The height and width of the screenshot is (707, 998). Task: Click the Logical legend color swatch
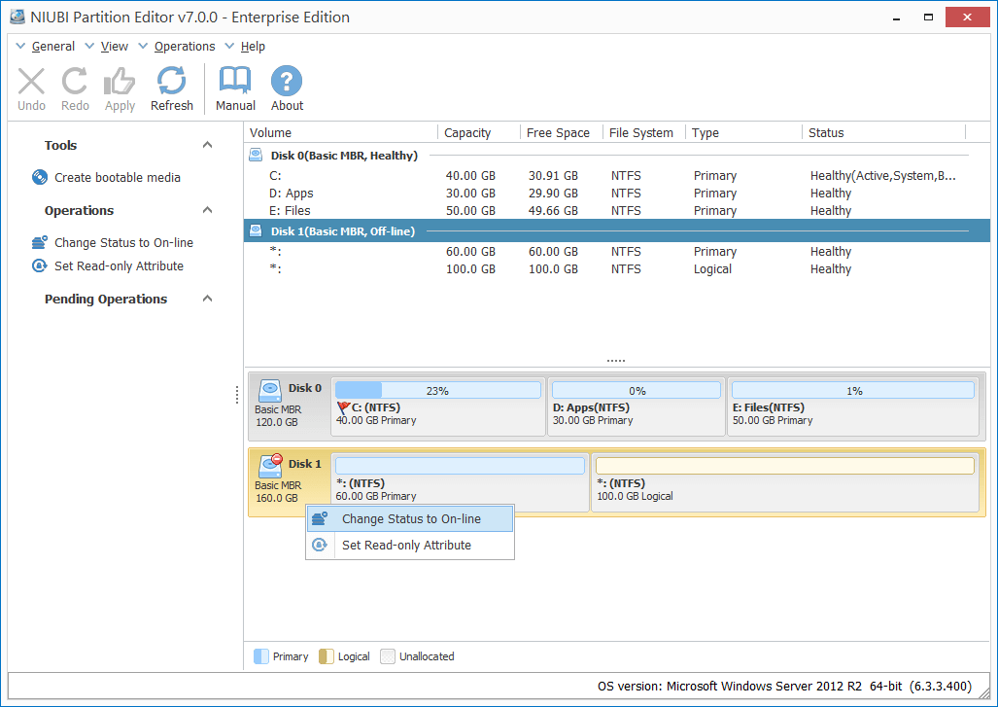click(326, 656)
